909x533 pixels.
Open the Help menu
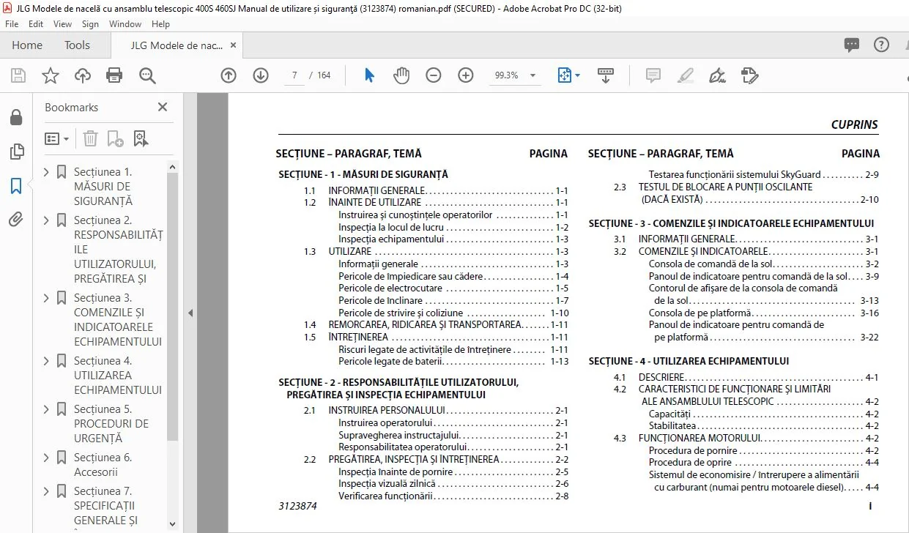(160, 24)
